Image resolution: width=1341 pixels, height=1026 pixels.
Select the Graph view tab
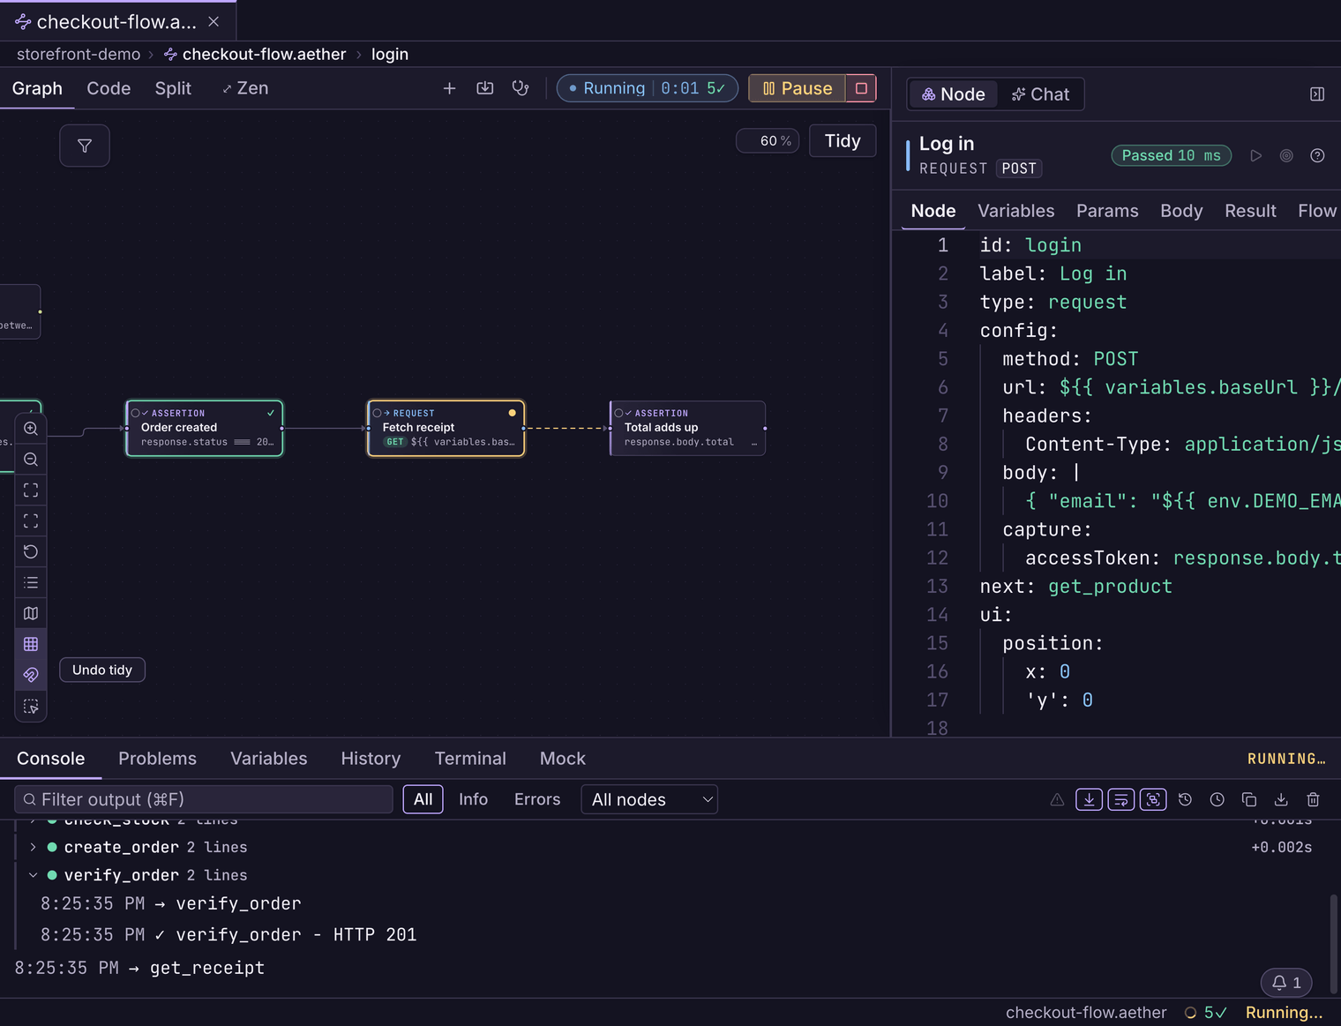(x=37, y=88)
